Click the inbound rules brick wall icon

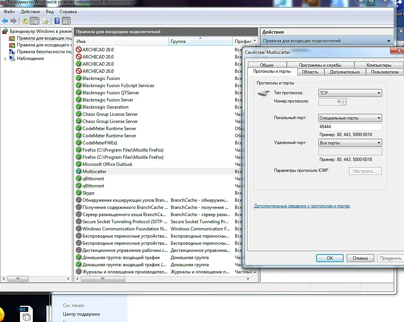(12, 38)
